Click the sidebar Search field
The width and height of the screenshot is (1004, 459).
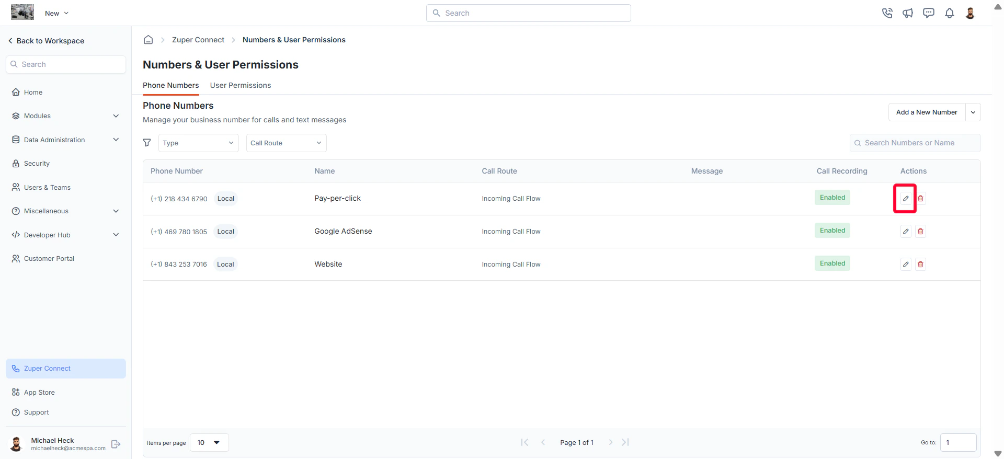66,64
